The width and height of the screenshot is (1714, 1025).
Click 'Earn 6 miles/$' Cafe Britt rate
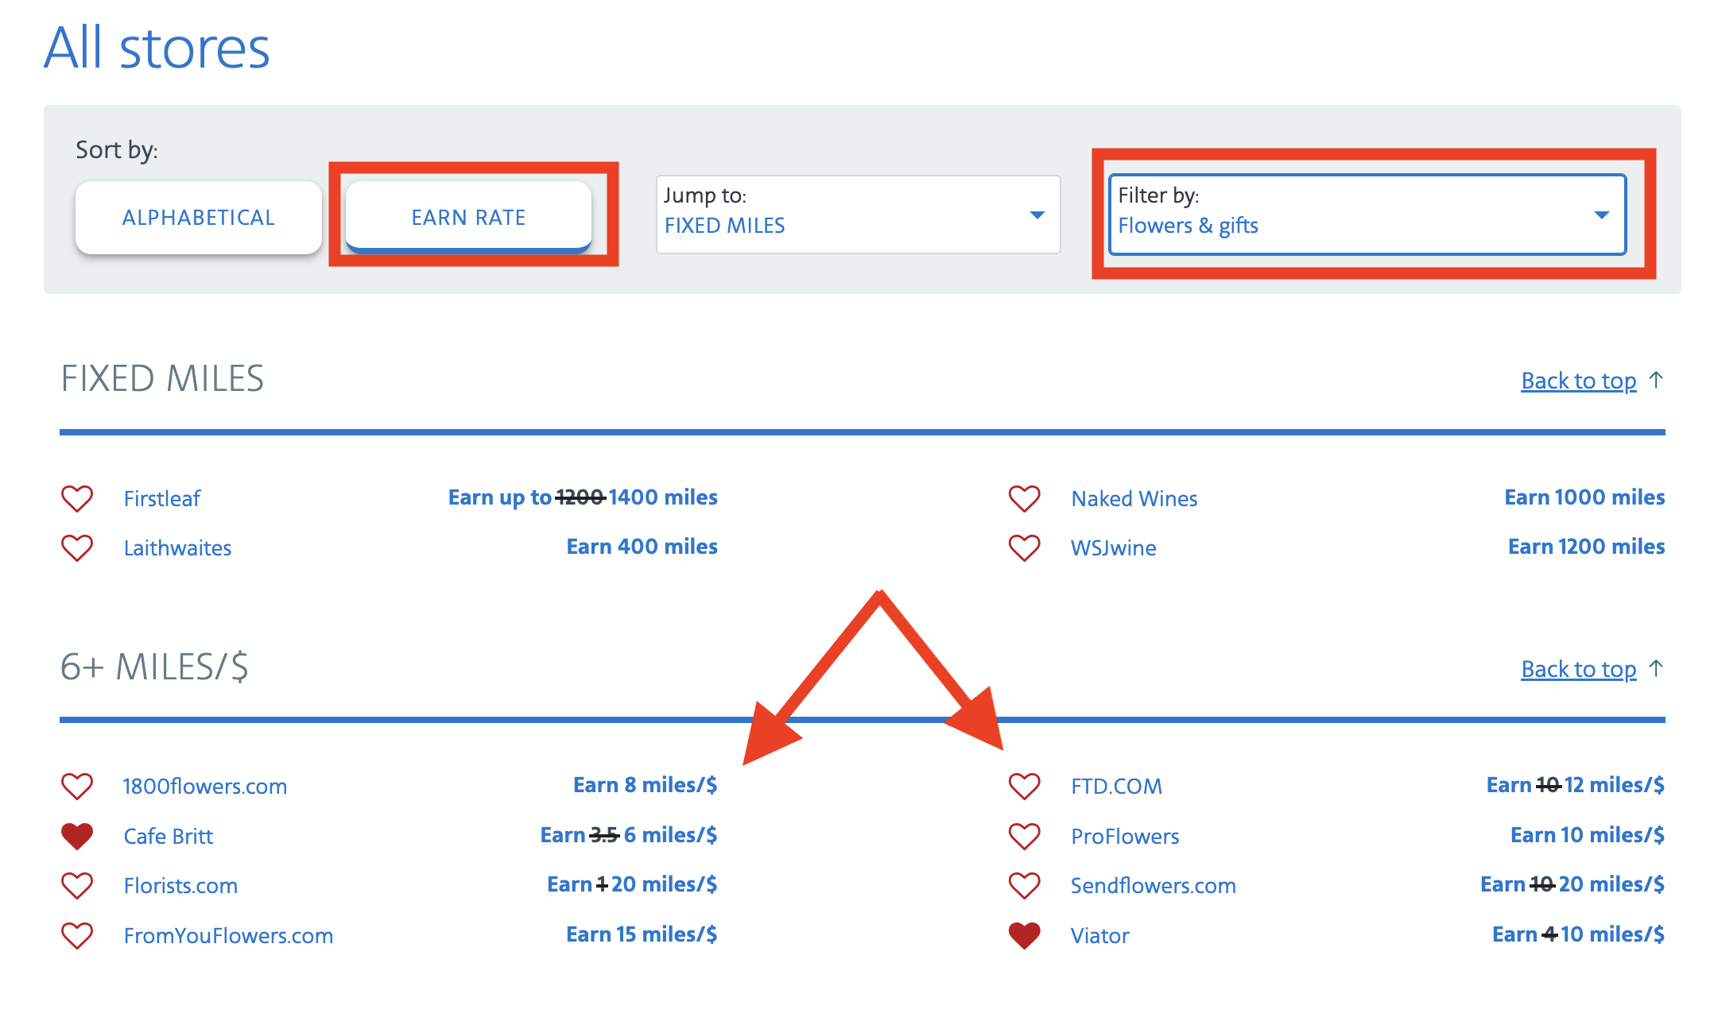pos(629,835)
